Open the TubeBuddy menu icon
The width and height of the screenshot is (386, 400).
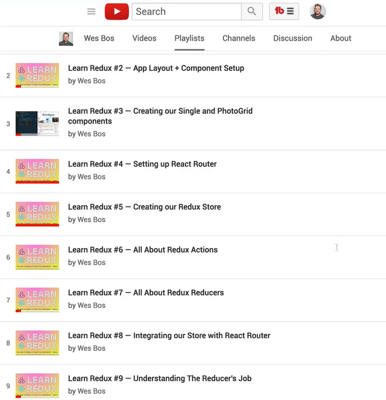pyautogui.click(x=284, y=11)
